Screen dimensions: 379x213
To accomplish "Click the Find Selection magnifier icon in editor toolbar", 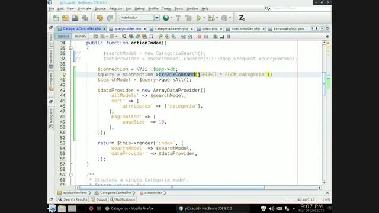I will (124, 37).
